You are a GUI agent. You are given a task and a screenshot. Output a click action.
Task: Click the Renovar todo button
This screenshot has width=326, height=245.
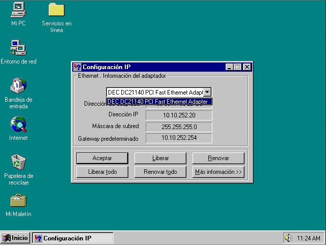160,172
